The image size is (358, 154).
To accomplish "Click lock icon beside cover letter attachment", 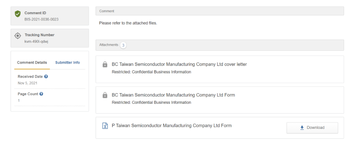I will point(105,64).
